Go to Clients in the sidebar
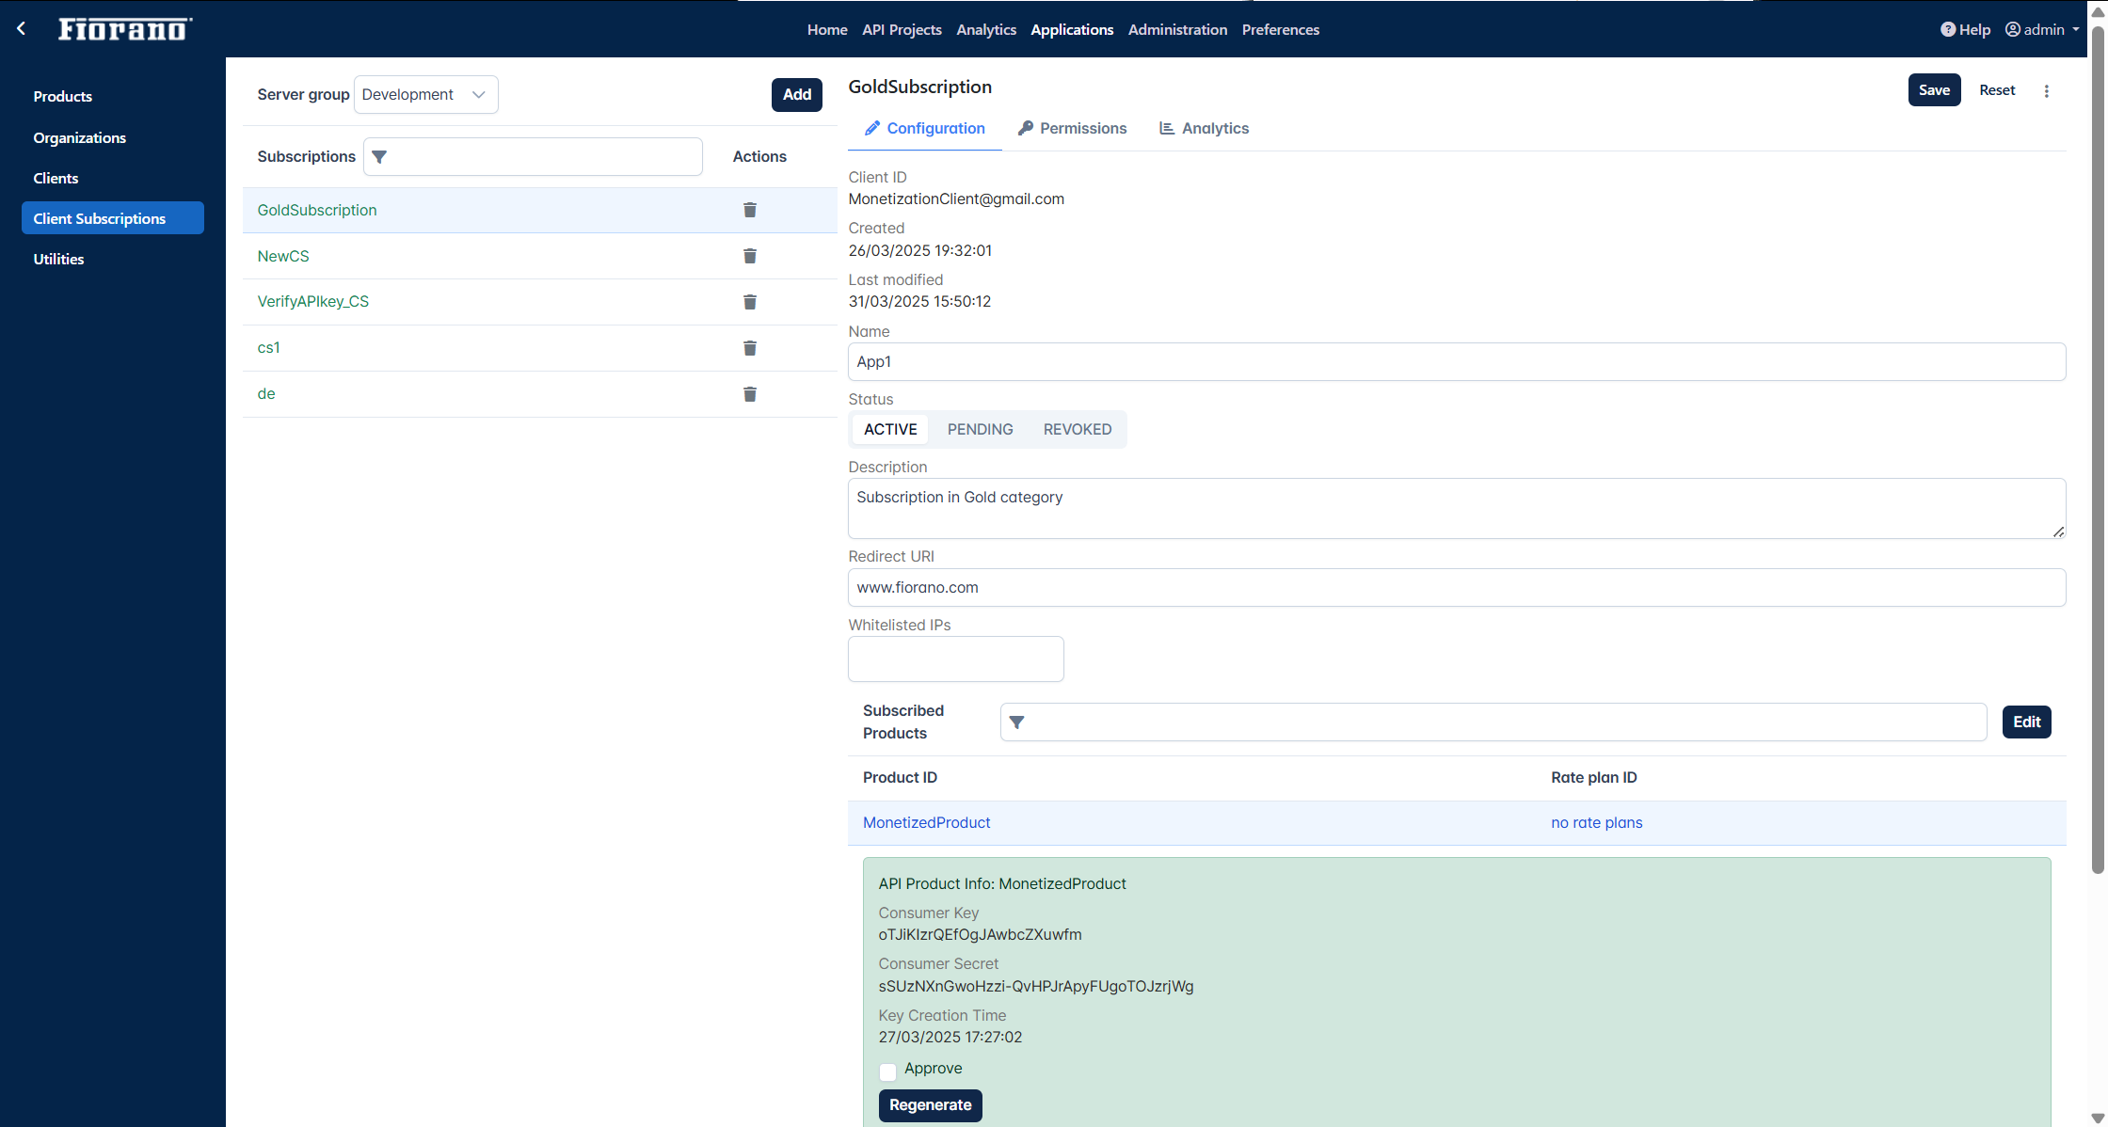 point(113,178)
